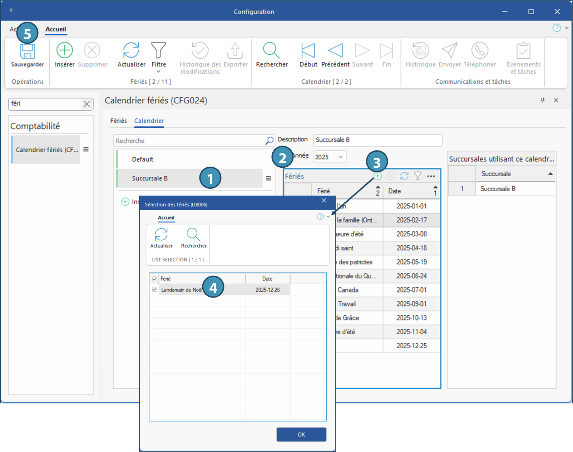Click the Sauvegarder save icon
This screenshot has width=573, height=452.
[27, 52]
